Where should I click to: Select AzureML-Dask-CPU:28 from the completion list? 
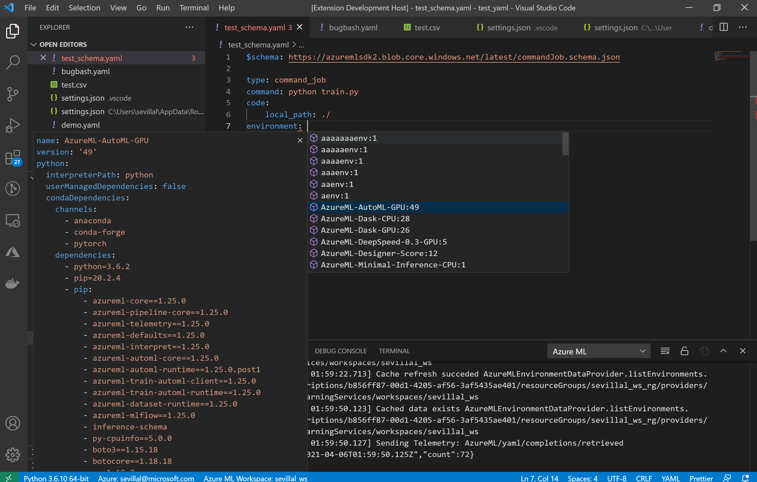(365, 219)
